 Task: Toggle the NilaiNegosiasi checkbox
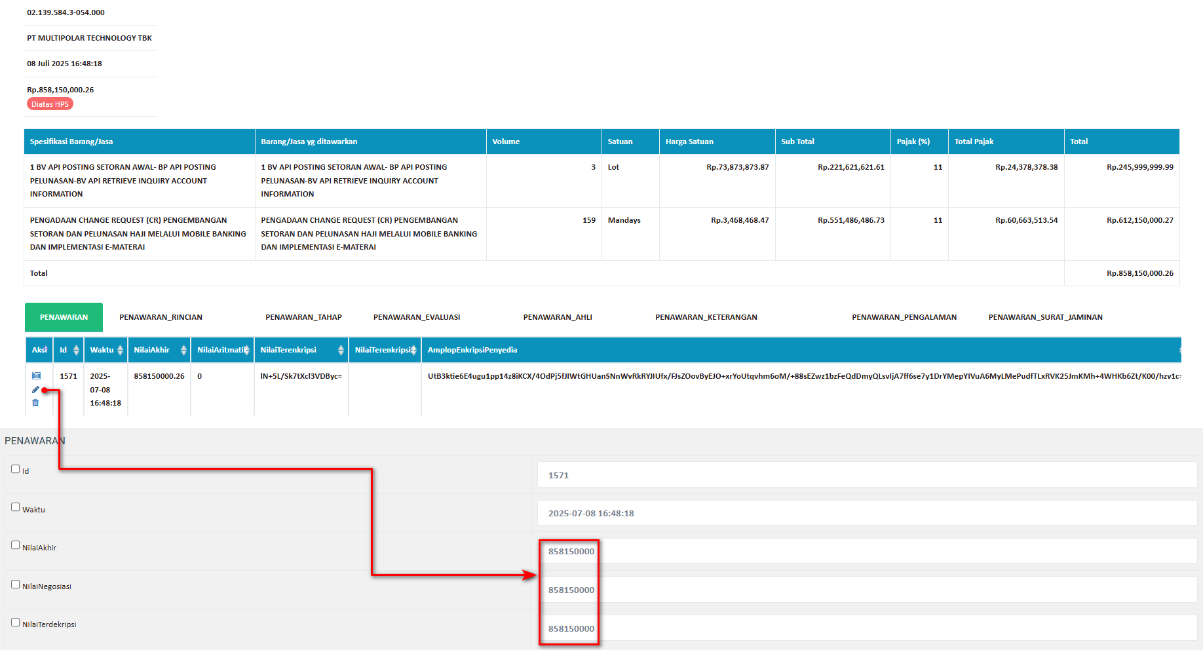tap(16, 584)
